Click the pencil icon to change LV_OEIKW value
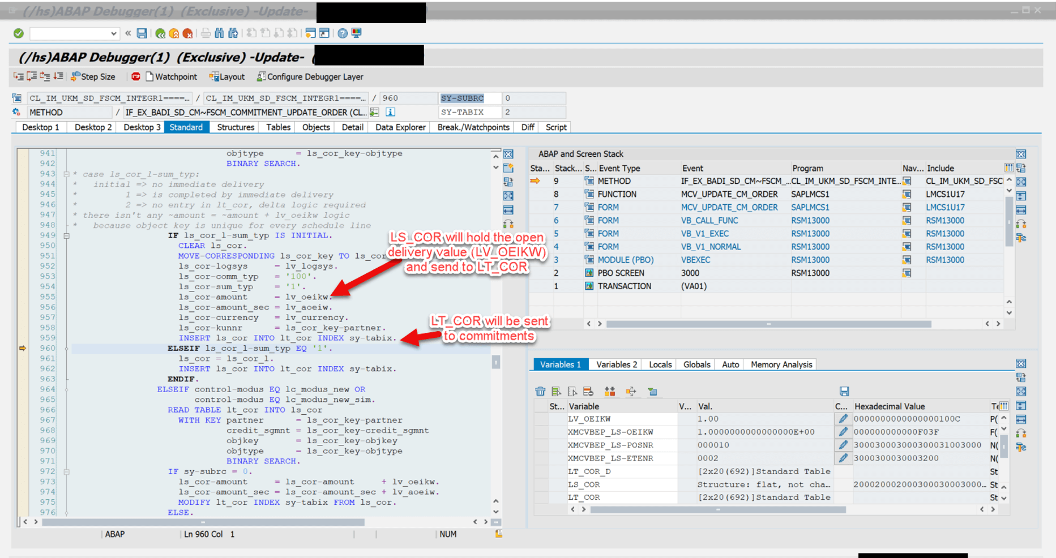This screenshot has height=558, width=1056. [843, 418]
